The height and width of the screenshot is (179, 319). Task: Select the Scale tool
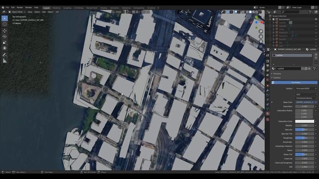[4, 43]
